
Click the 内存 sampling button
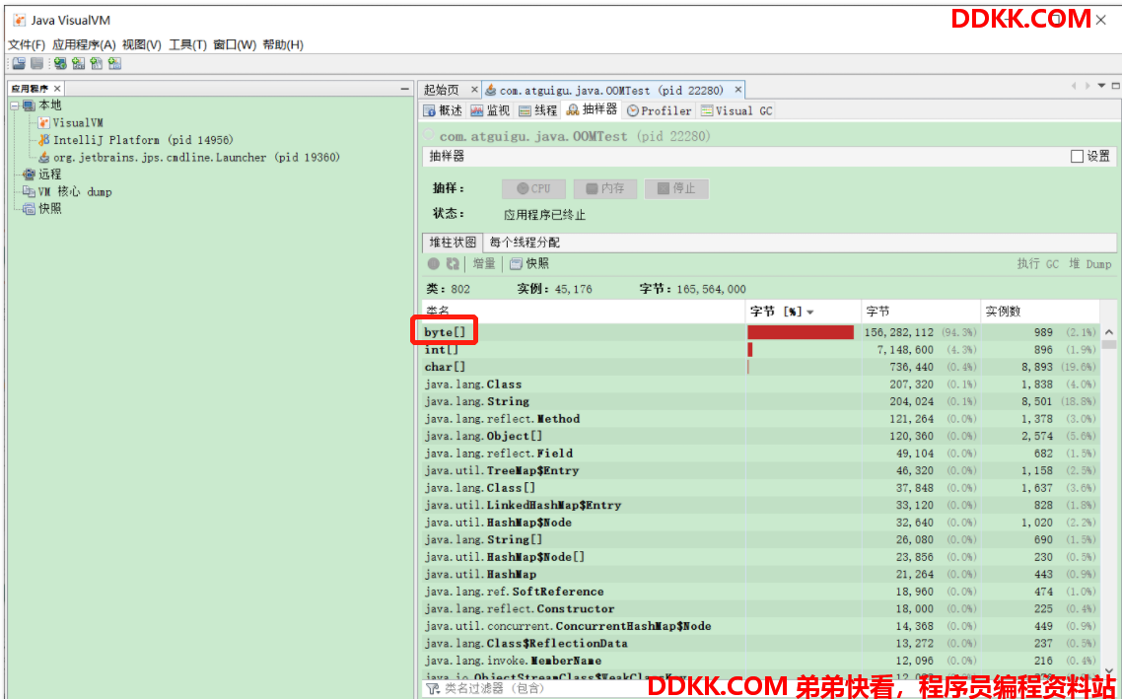tap(605, 188)
